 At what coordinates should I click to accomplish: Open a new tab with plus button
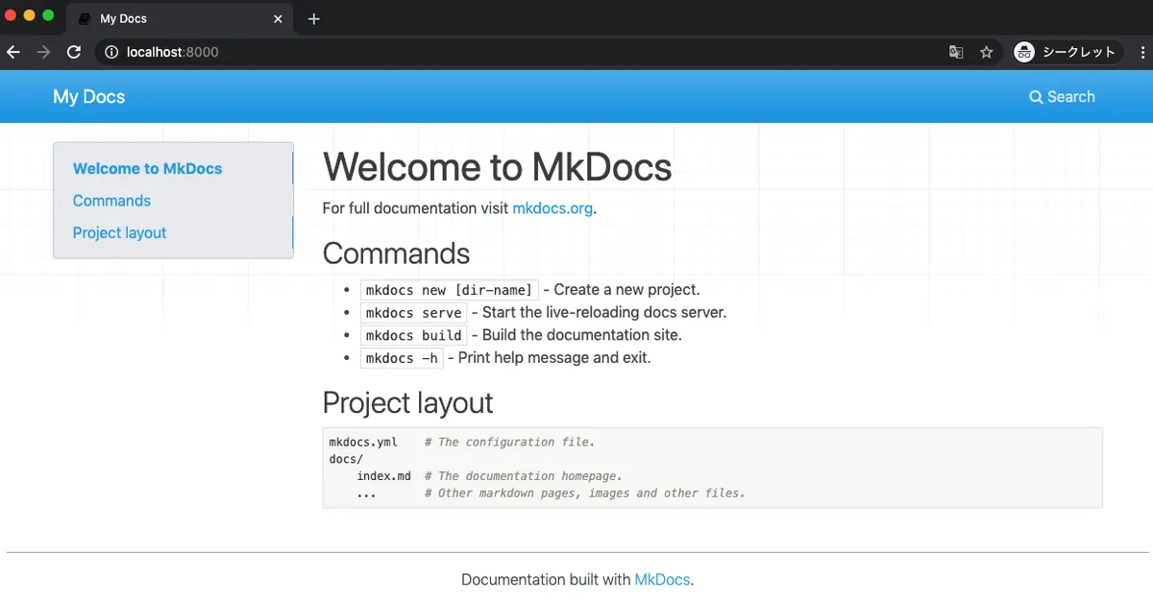click(x=313, y=19)
